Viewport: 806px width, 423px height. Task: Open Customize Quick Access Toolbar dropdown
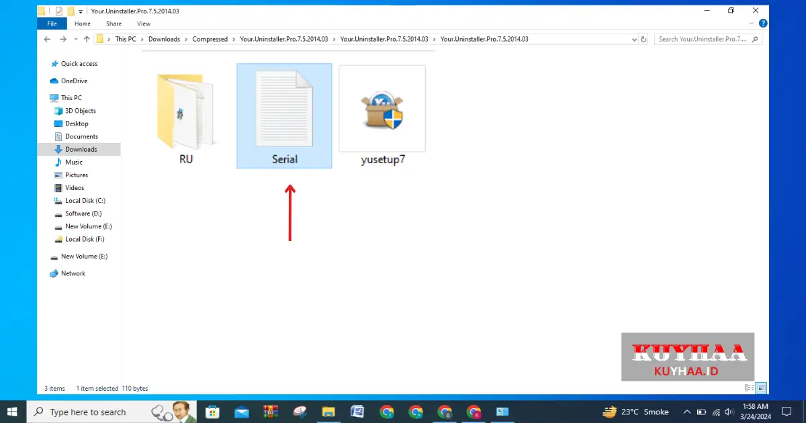81,11
